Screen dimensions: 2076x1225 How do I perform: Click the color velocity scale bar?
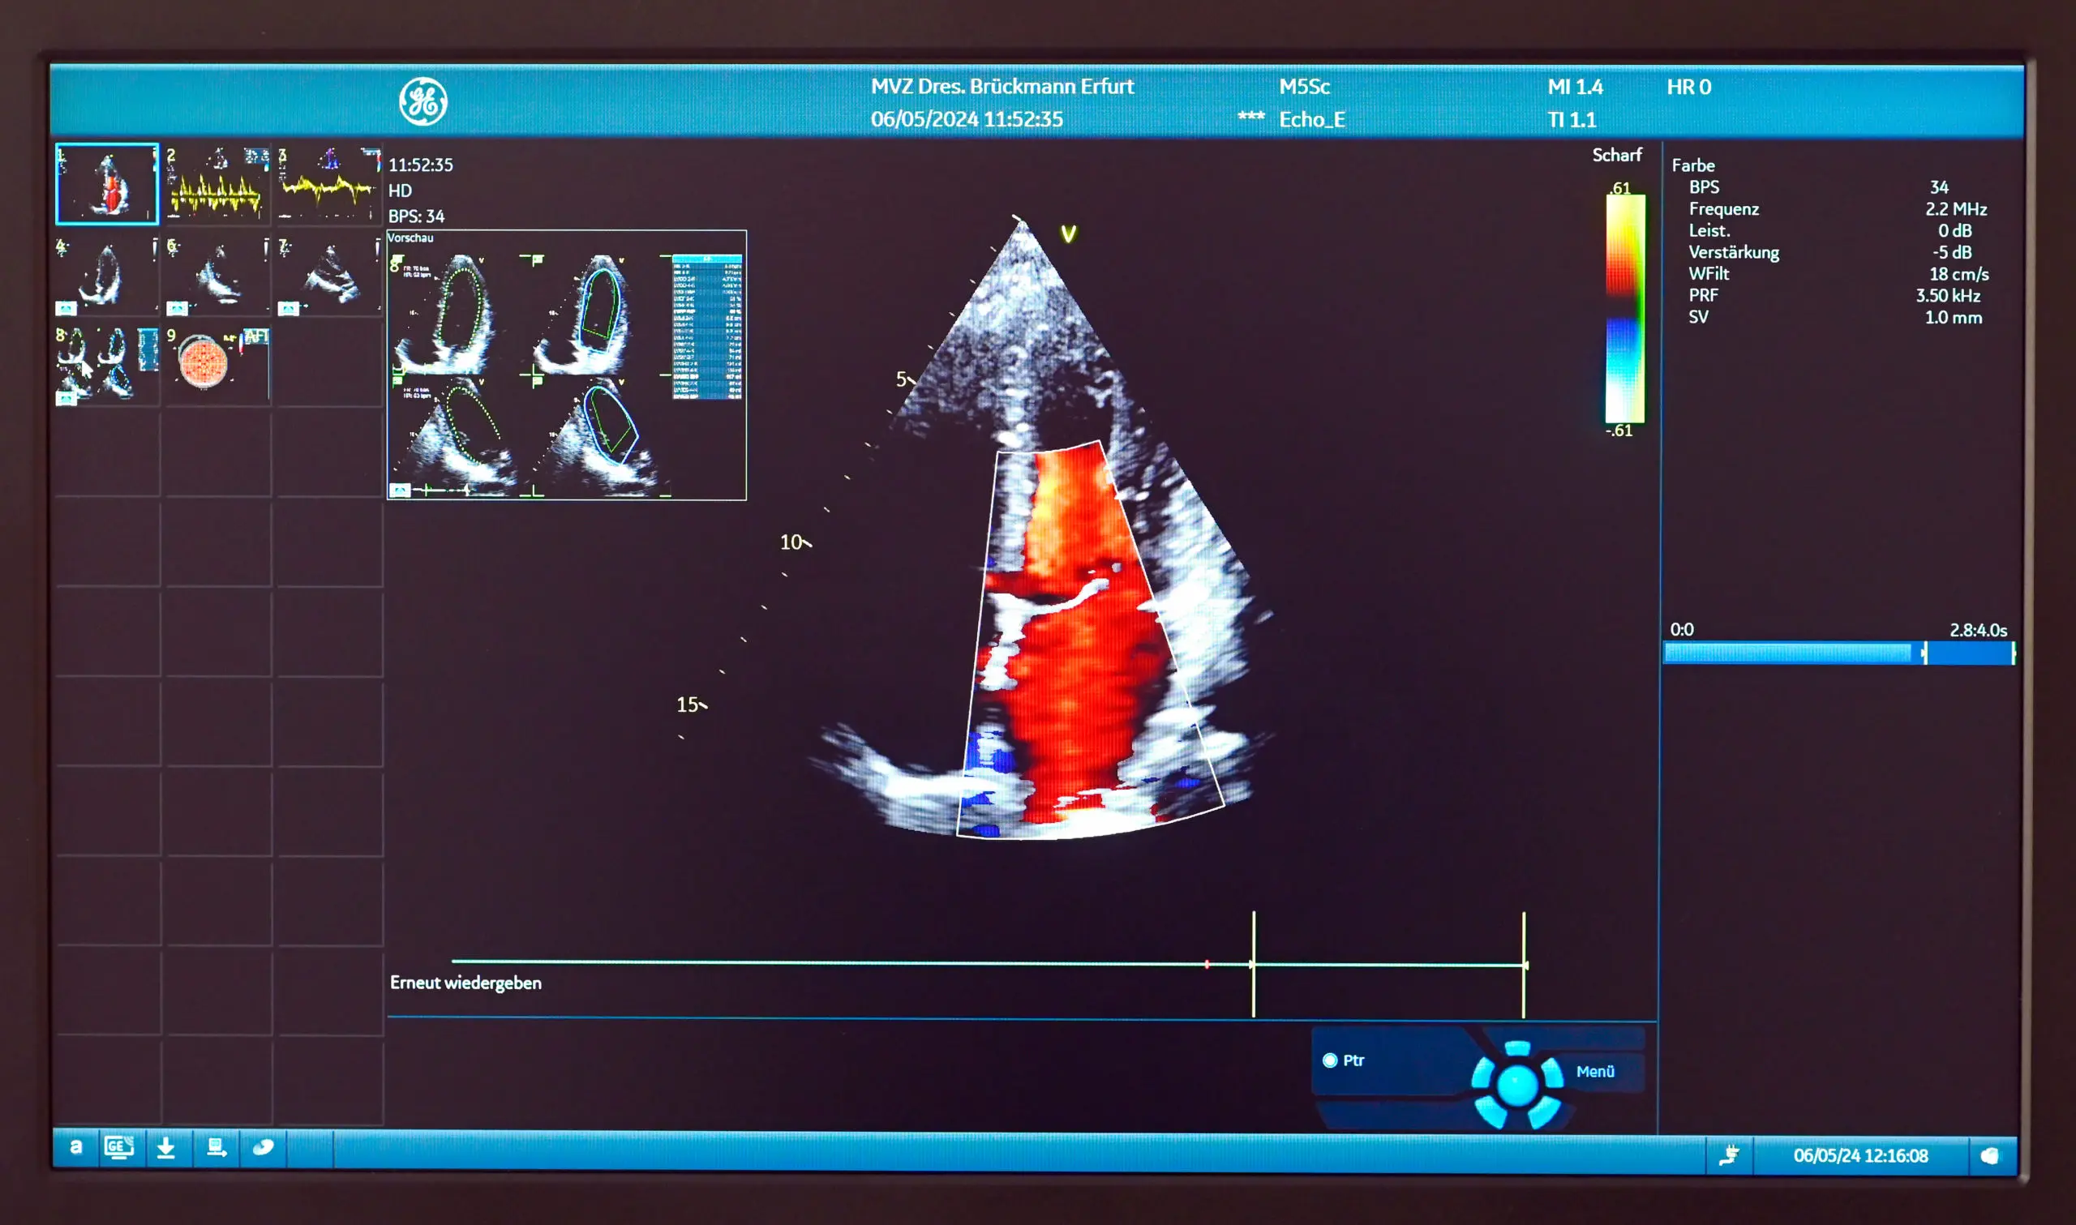pyautogui.click(x=1624, y=310)
